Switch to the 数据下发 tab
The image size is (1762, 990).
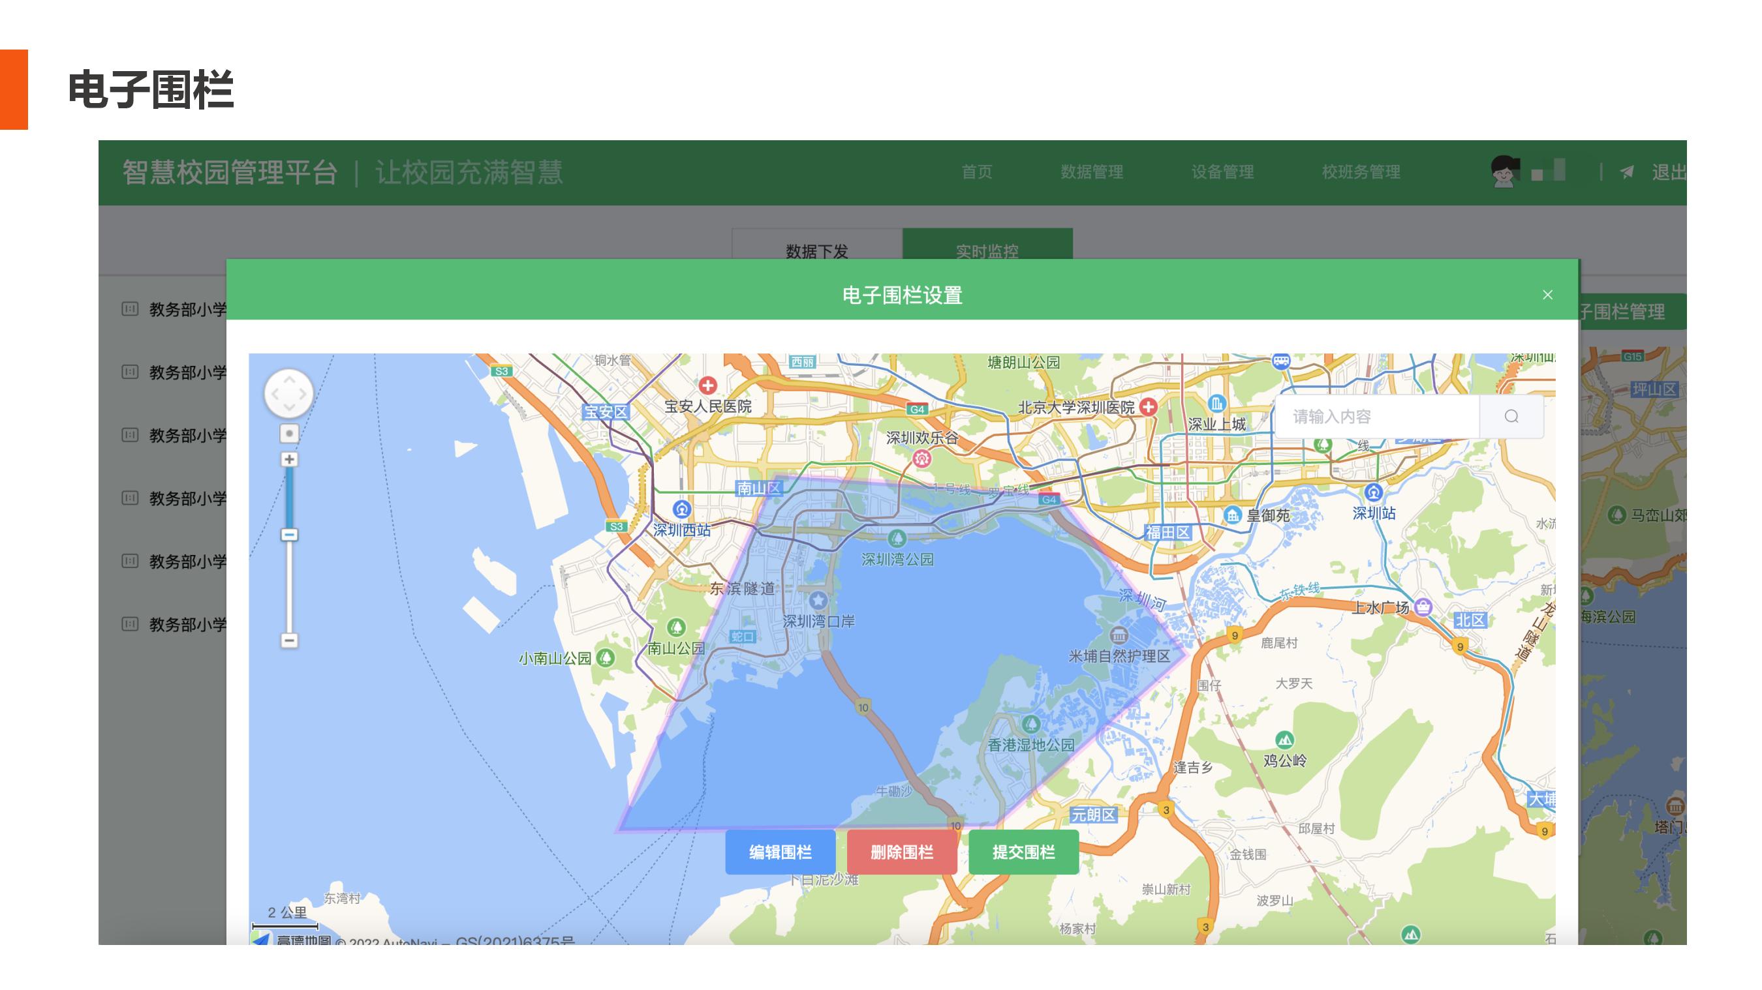click(x=816, y=245)
